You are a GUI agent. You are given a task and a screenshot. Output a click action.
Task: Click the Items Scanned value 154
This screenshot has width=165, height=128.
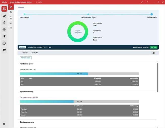[95, 25]
